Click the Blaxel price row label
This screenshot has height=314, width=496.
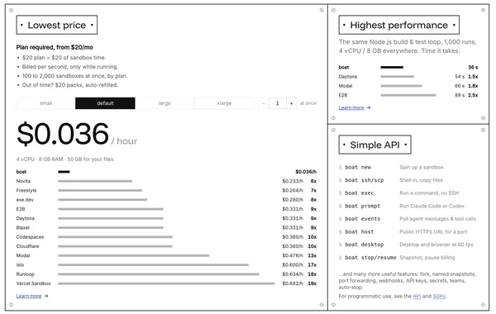[23, 228]
